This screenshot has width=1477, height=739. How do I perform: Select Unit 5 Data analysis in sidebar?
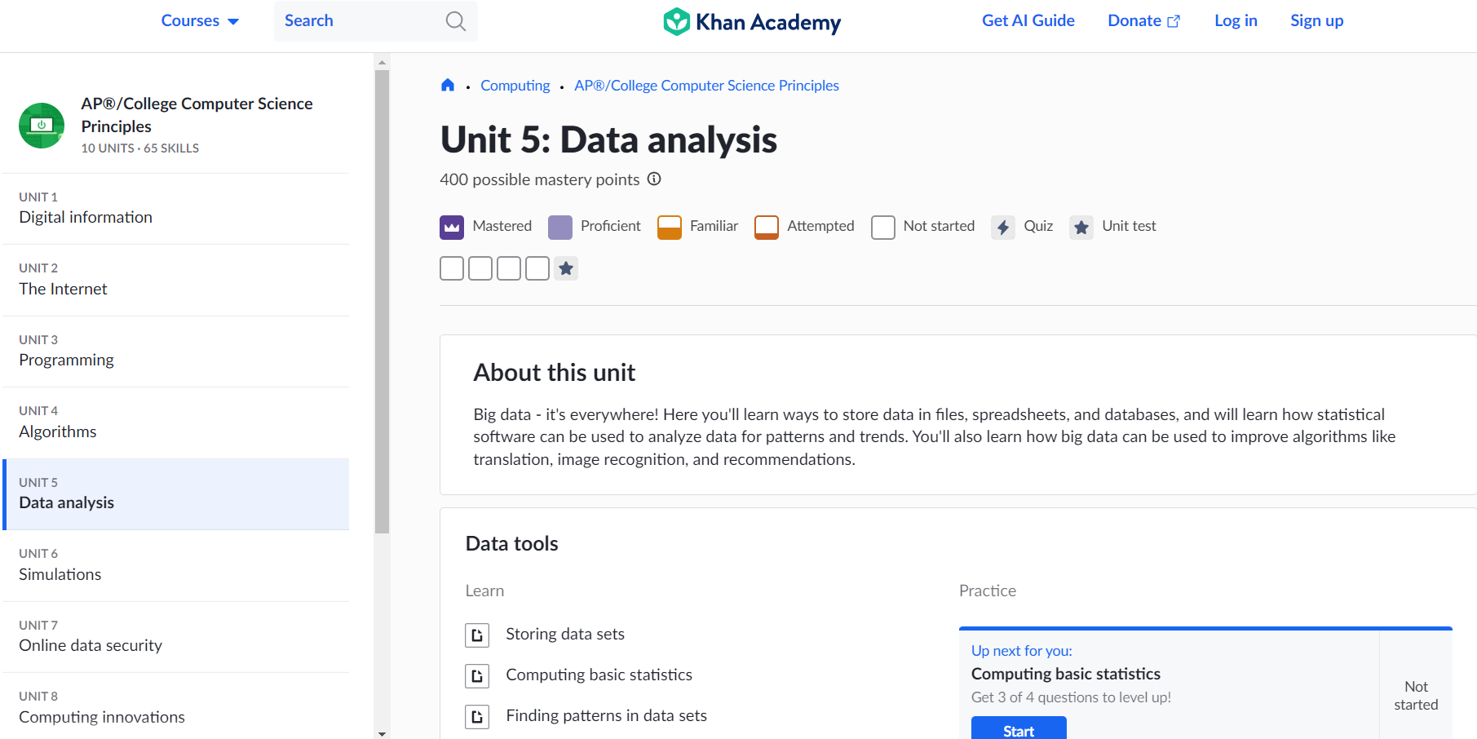pyautogui.click(x=176, y=494)
